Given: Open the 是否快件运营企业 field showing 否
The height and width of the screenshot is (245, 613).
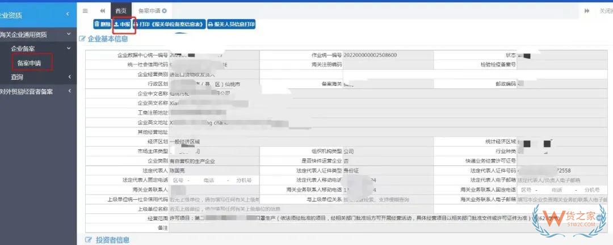Looking at the screenshot, I should click(388, 161).
